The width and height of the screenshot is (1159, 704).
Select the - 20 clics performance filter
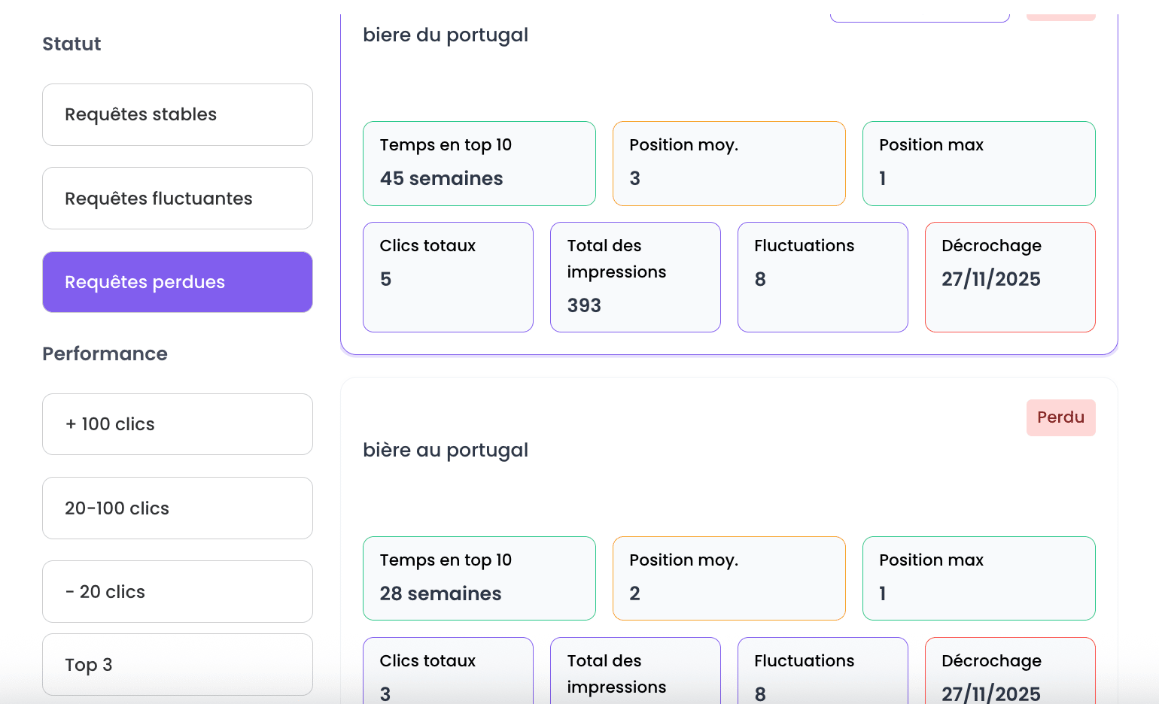click(x=177, y=592)
